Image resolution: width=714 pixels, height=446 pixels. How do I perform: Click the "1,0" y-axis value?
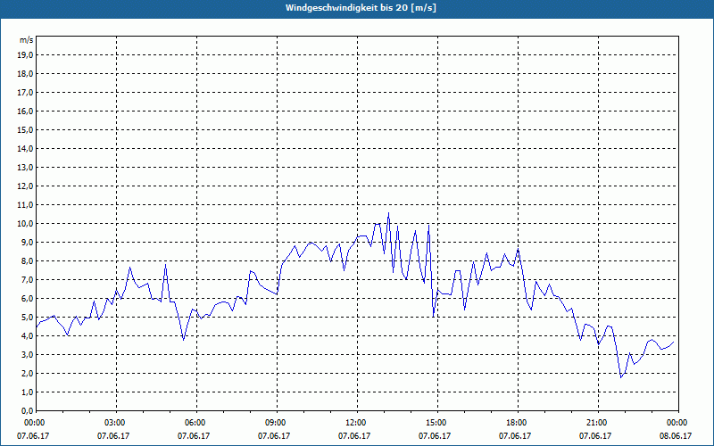(27, 392)
